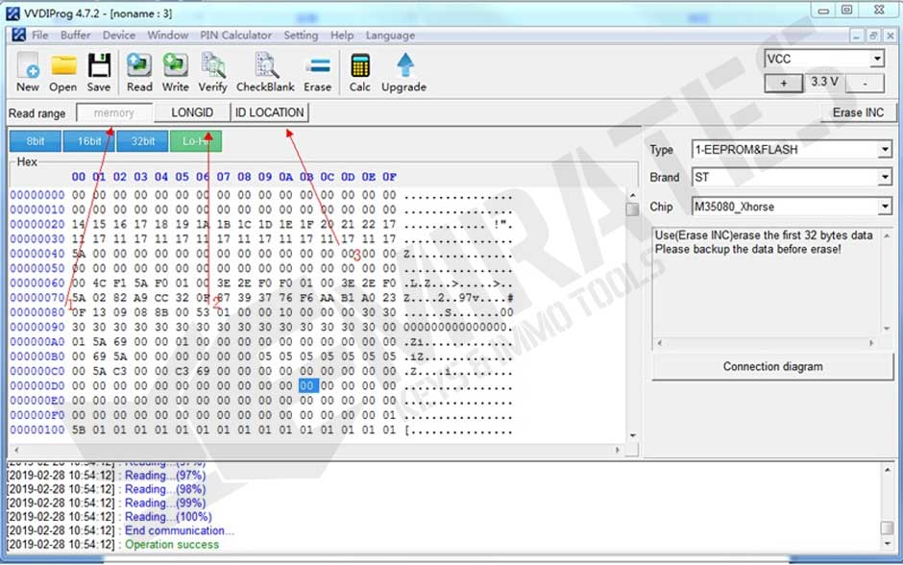Viewport: 903px width, 565px height.
Task: Switch hex view to 16bit
Action: 88,141
